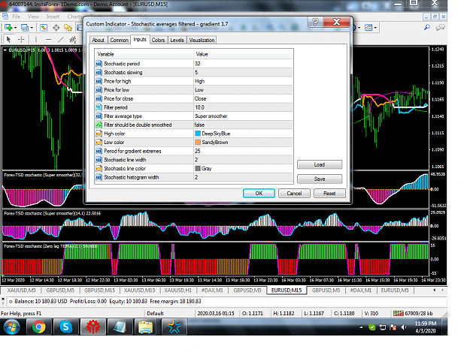Open the Market Watch toolbar icon
Viewport: 470px width, 352px height.
point(44,28)
